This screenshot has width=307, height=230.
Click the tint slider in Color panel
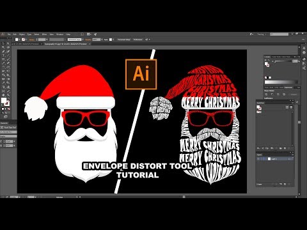283,61
